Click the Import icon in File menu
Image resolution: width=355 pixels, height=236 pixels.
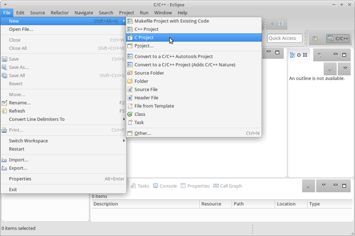click(4, 160)
